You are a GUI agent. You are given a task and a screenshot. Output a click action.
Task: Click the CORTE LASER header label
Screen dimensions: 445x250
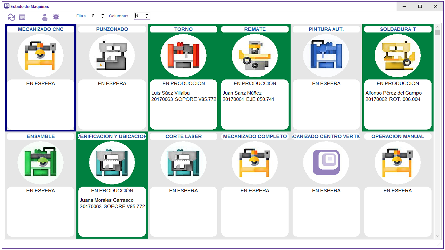point(183,137)
